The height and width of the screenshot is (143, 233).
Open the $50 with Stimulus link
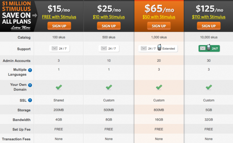[159, 17]
